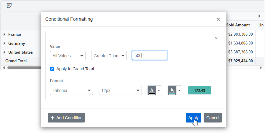
Task: Focus the value field containing 500
Action: coord(150,55)
